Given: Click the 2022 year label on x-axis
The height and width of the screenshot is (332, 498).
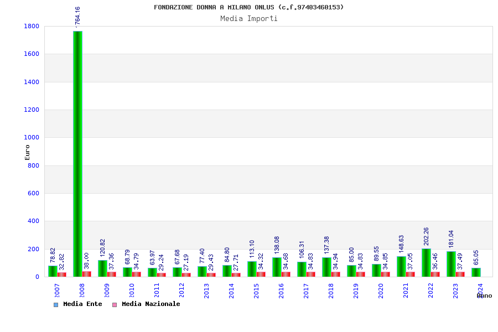Looking at the screenshot, I should click(x=430, y=290).
